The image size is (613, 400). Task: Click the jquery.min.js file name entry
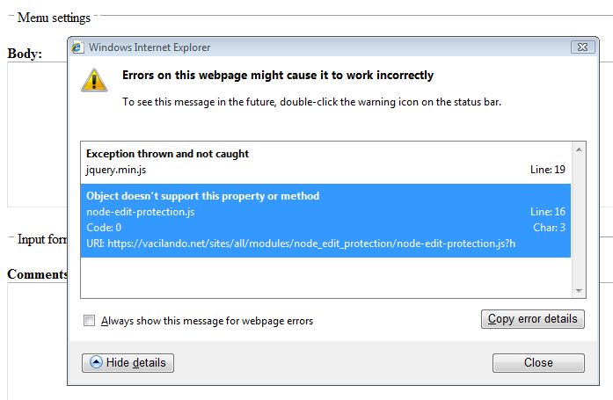[116, 170]
